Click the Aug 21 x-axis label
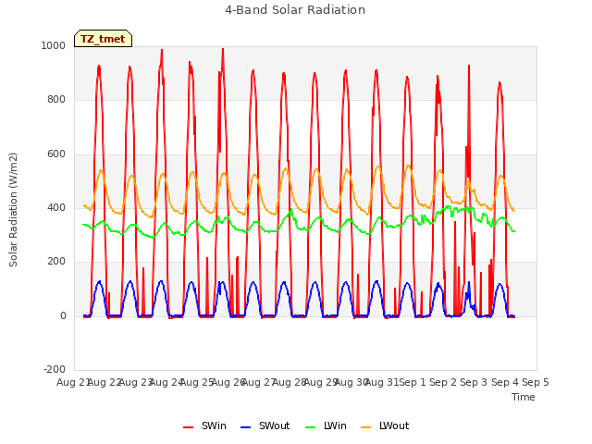The width and height of the screenshot is (592, 444). pos(72,382)
